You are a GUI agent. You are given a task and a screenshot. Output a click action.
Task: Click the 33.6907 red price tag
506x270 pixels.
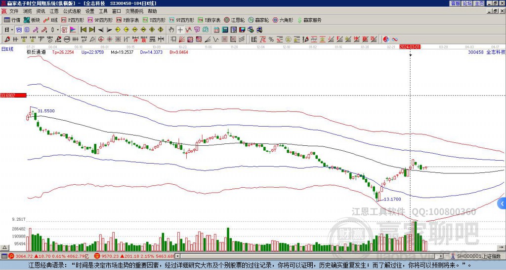tap(13, 95)
